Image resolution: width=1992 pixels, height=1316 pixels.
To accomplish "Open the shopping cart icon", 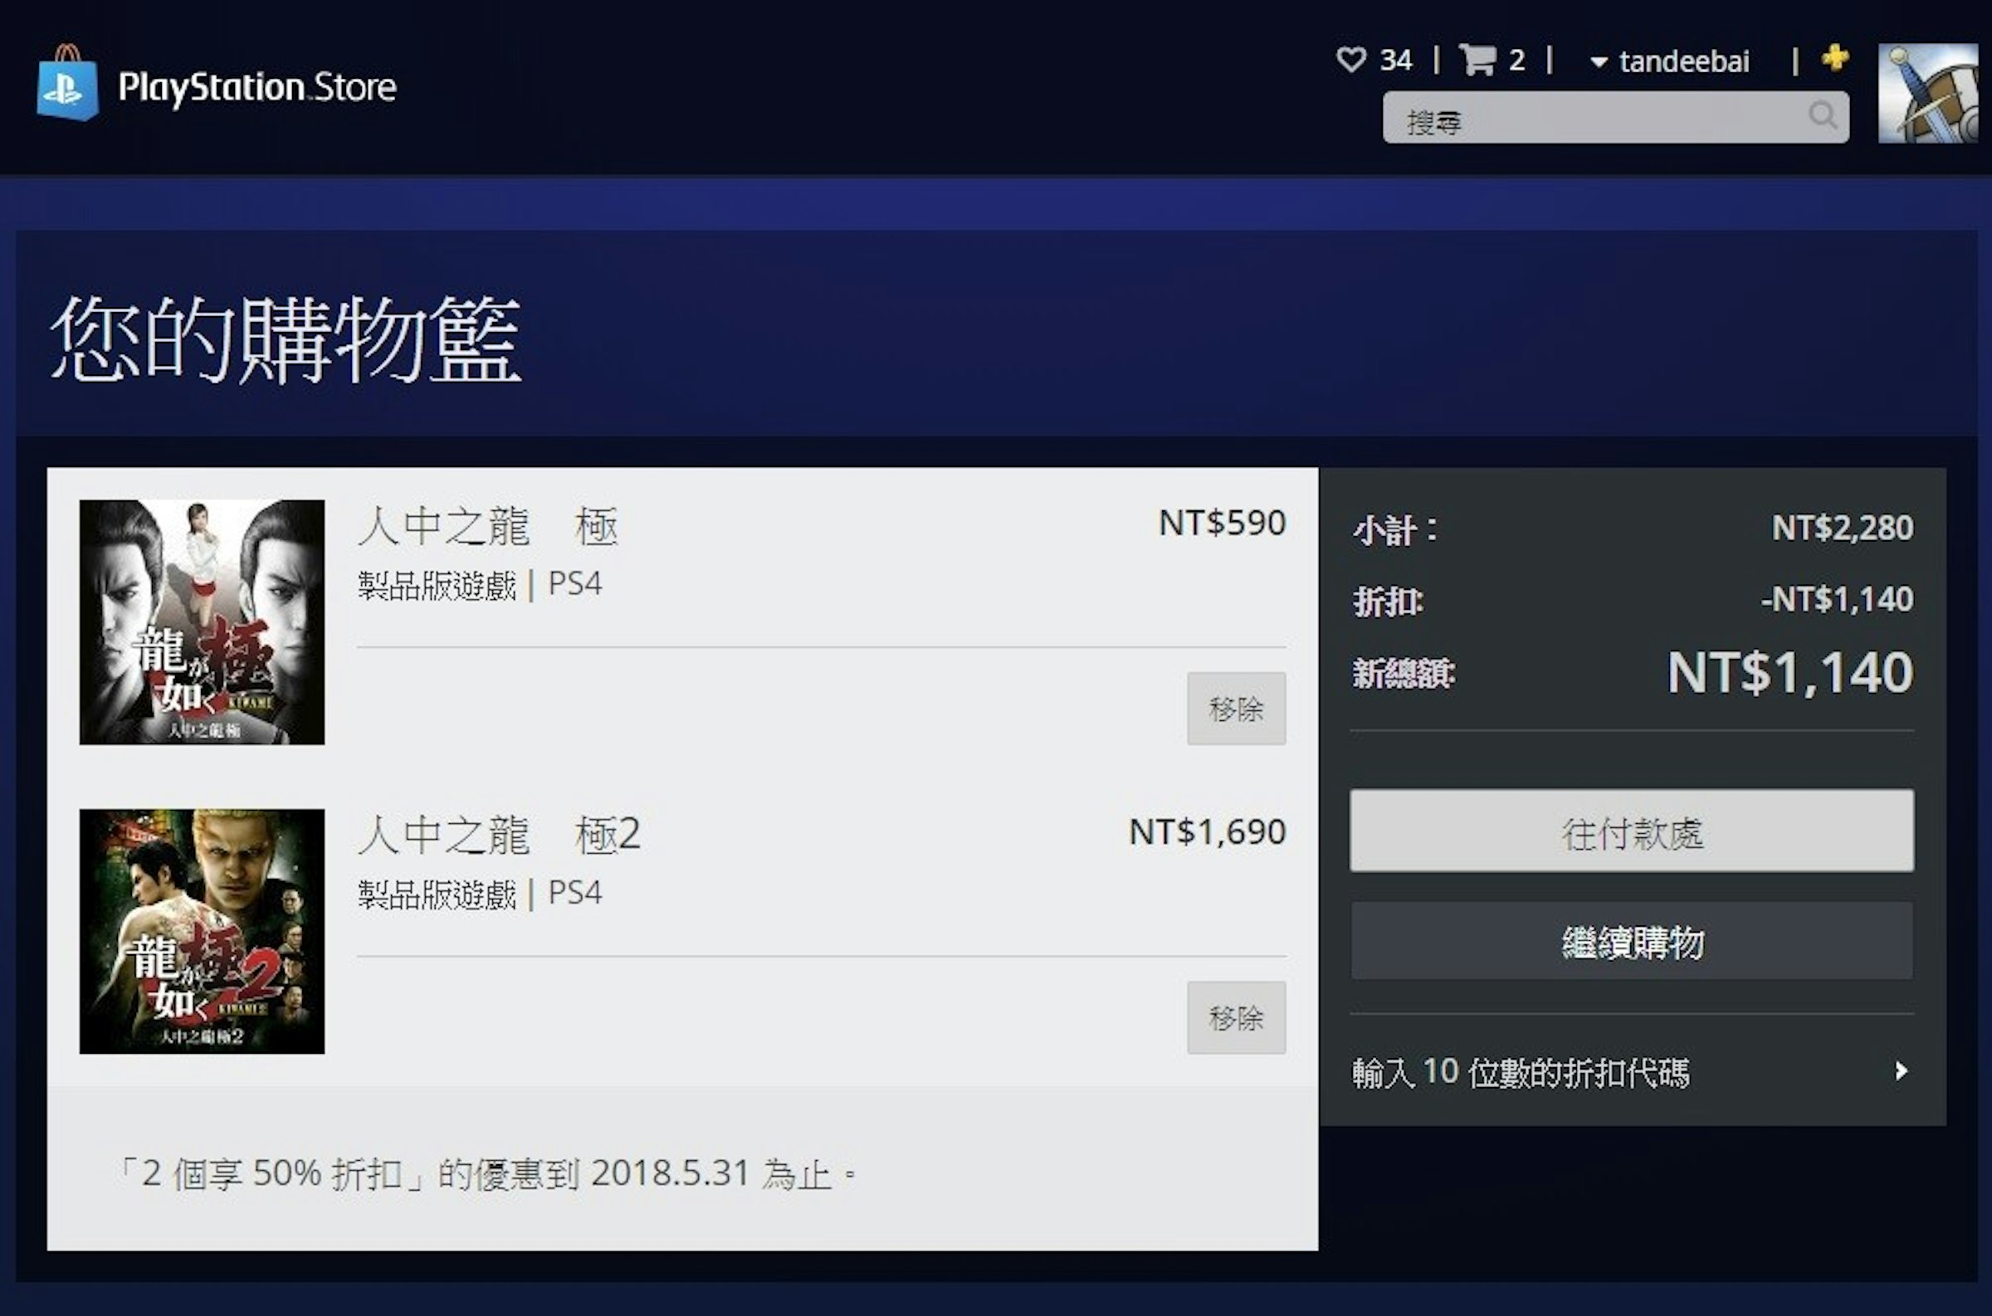I will [1477, 60].
